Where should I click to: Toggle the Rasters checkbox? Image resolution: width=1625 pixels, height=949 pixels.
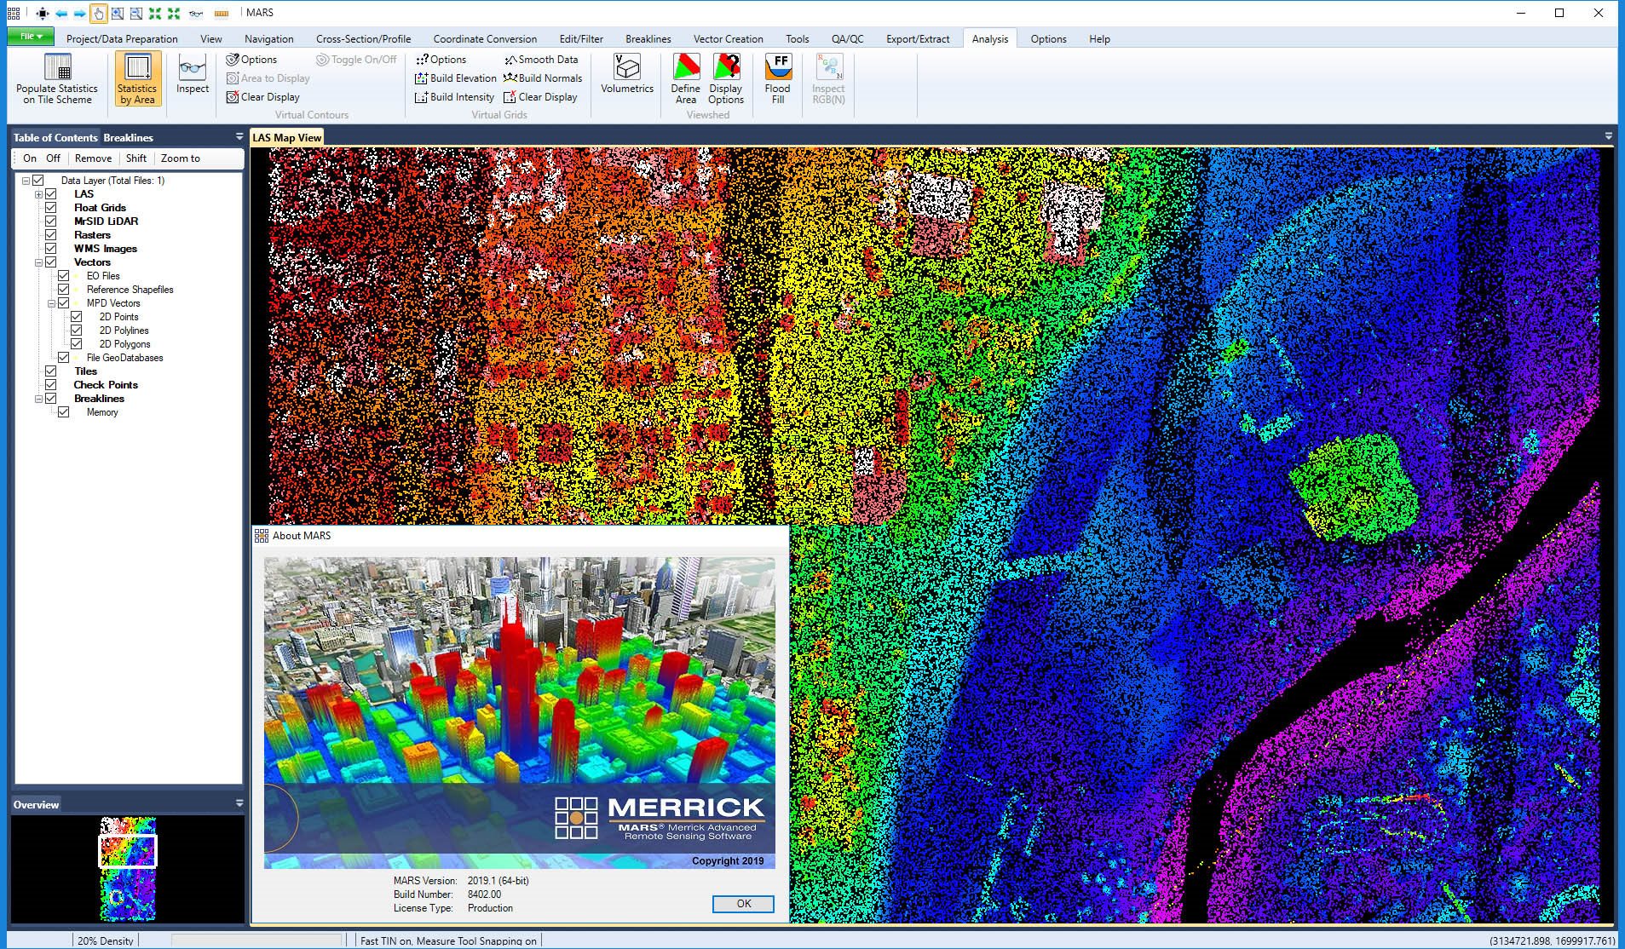point(51,235)
